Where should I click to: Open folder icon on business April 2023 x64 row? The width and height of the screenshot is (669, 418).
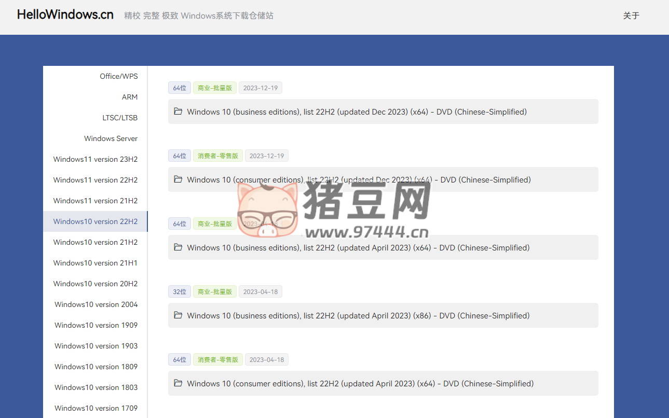(x=178, y=247)
